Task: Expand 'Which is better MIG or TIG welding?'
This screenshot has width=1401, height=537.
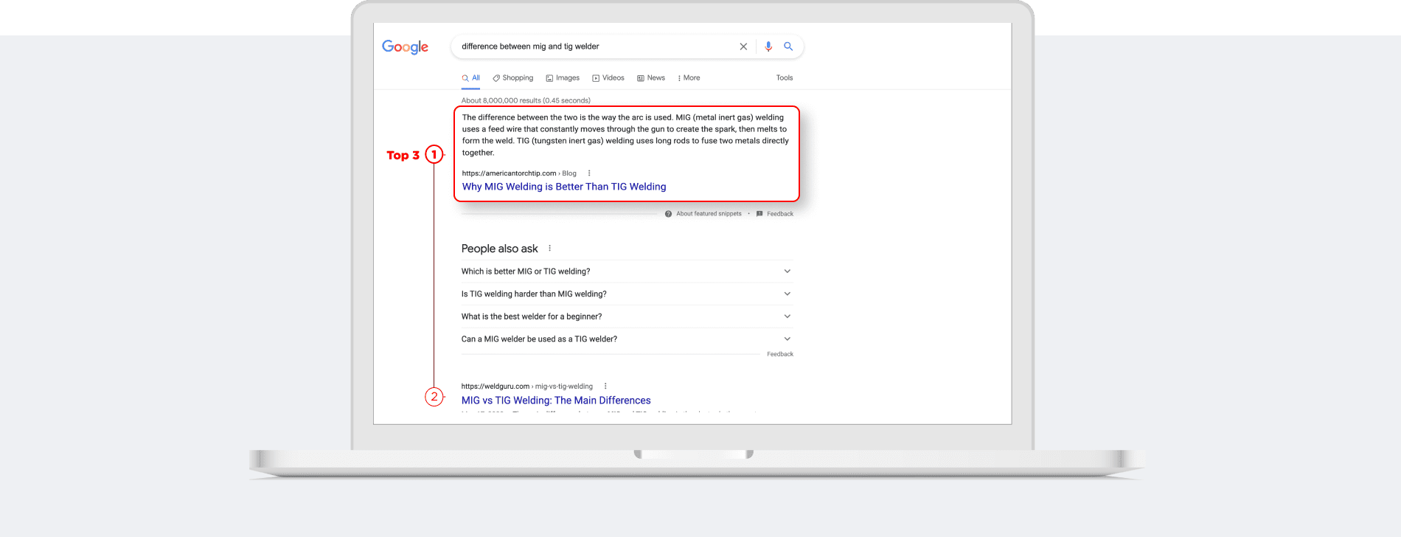Action: [627, 271]
